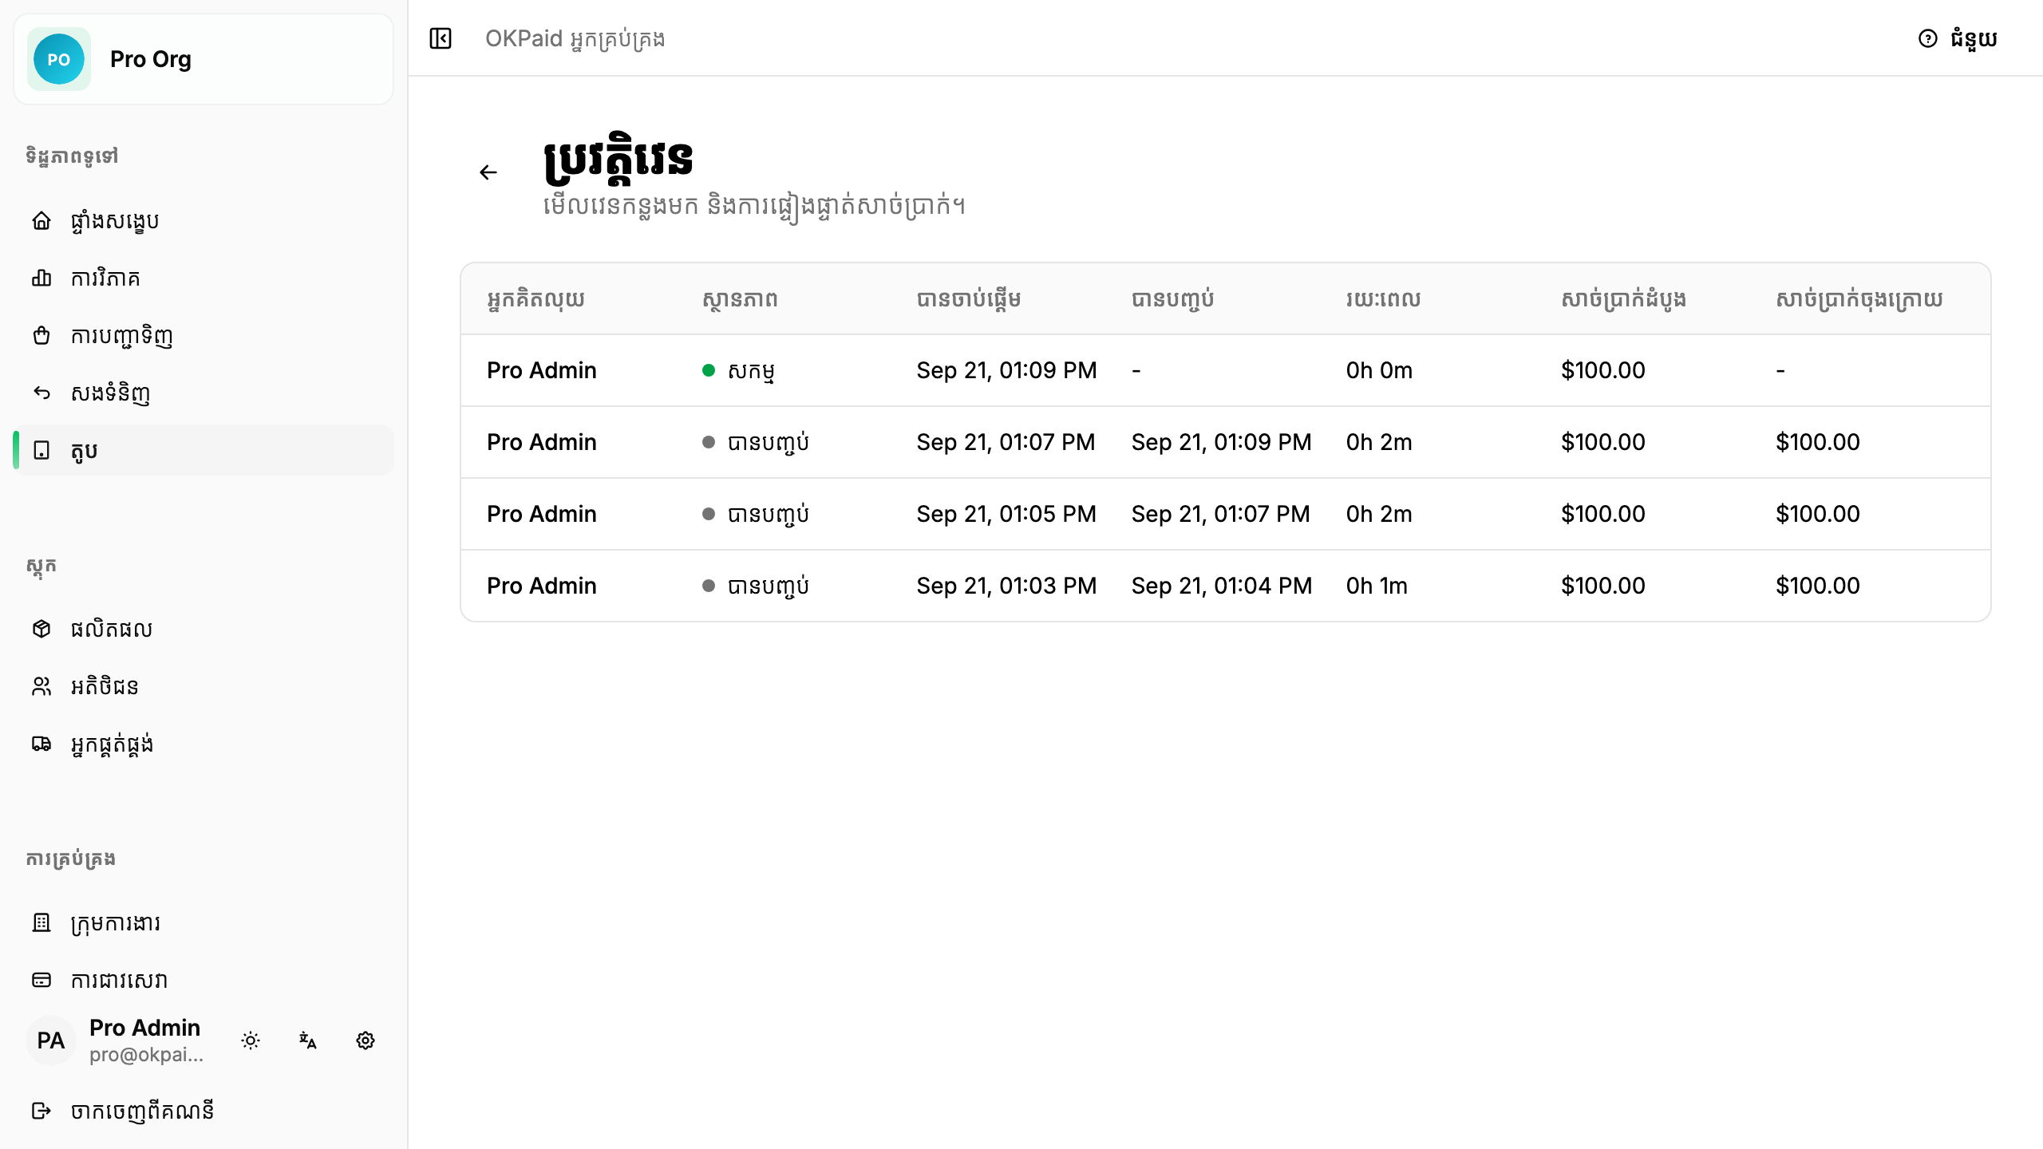The width and height of the screenshot is (2043, 1149).
Task: Open the ផ្ទាំងសង្ខេប home menu item
Action: (204, 220)
